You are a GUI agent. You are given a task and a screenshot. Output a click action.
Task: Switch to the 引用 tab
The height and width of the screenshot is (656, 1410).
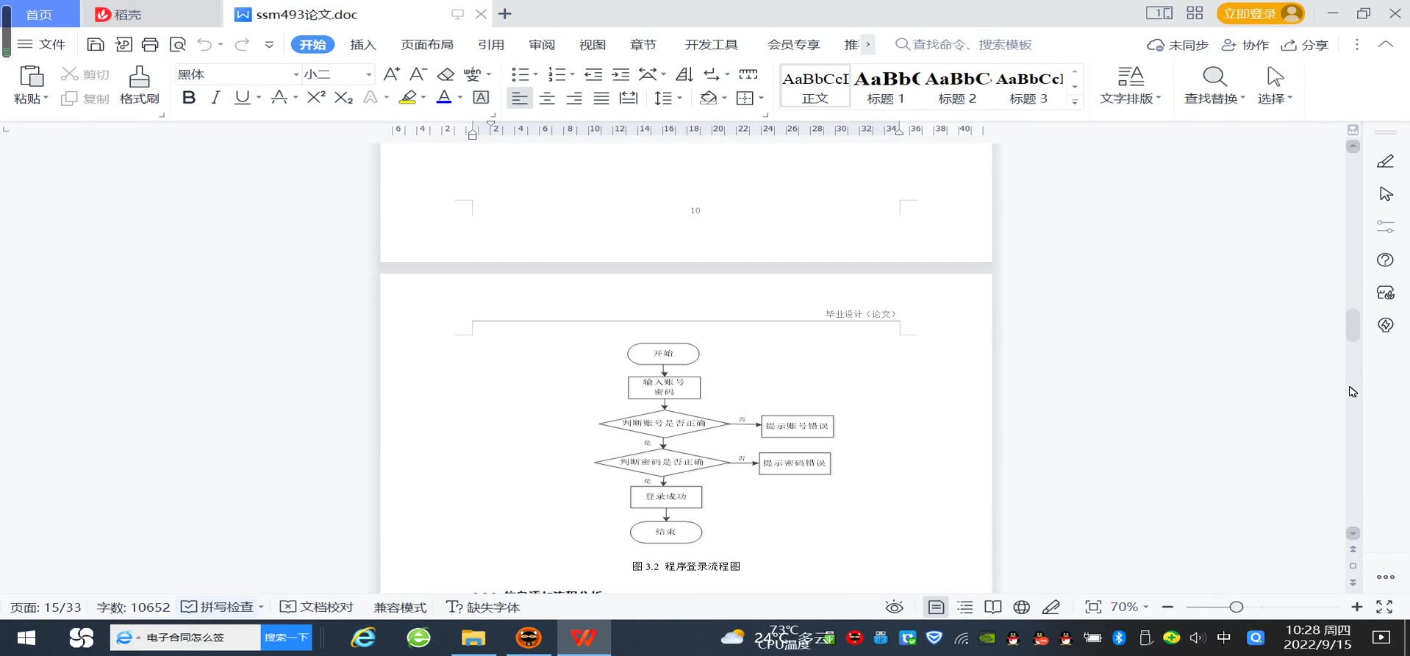pyautogui.click(x=491, y=45)
